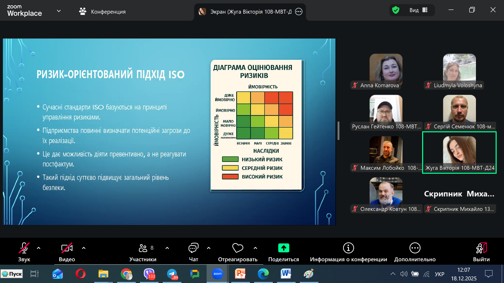Open Zoom Workplace dropdown chevron
Viewport: 504px width, 283px height.
coord(59,11)
